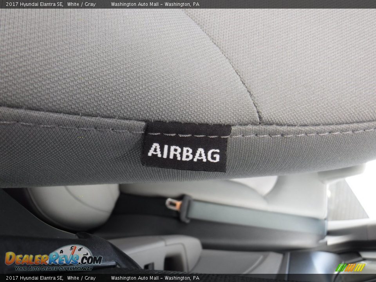This screenshot has height=282, width=376.
Task: Click 'Your Auto Dealer SuperHighway' tagline
Action: coord(54,268)
